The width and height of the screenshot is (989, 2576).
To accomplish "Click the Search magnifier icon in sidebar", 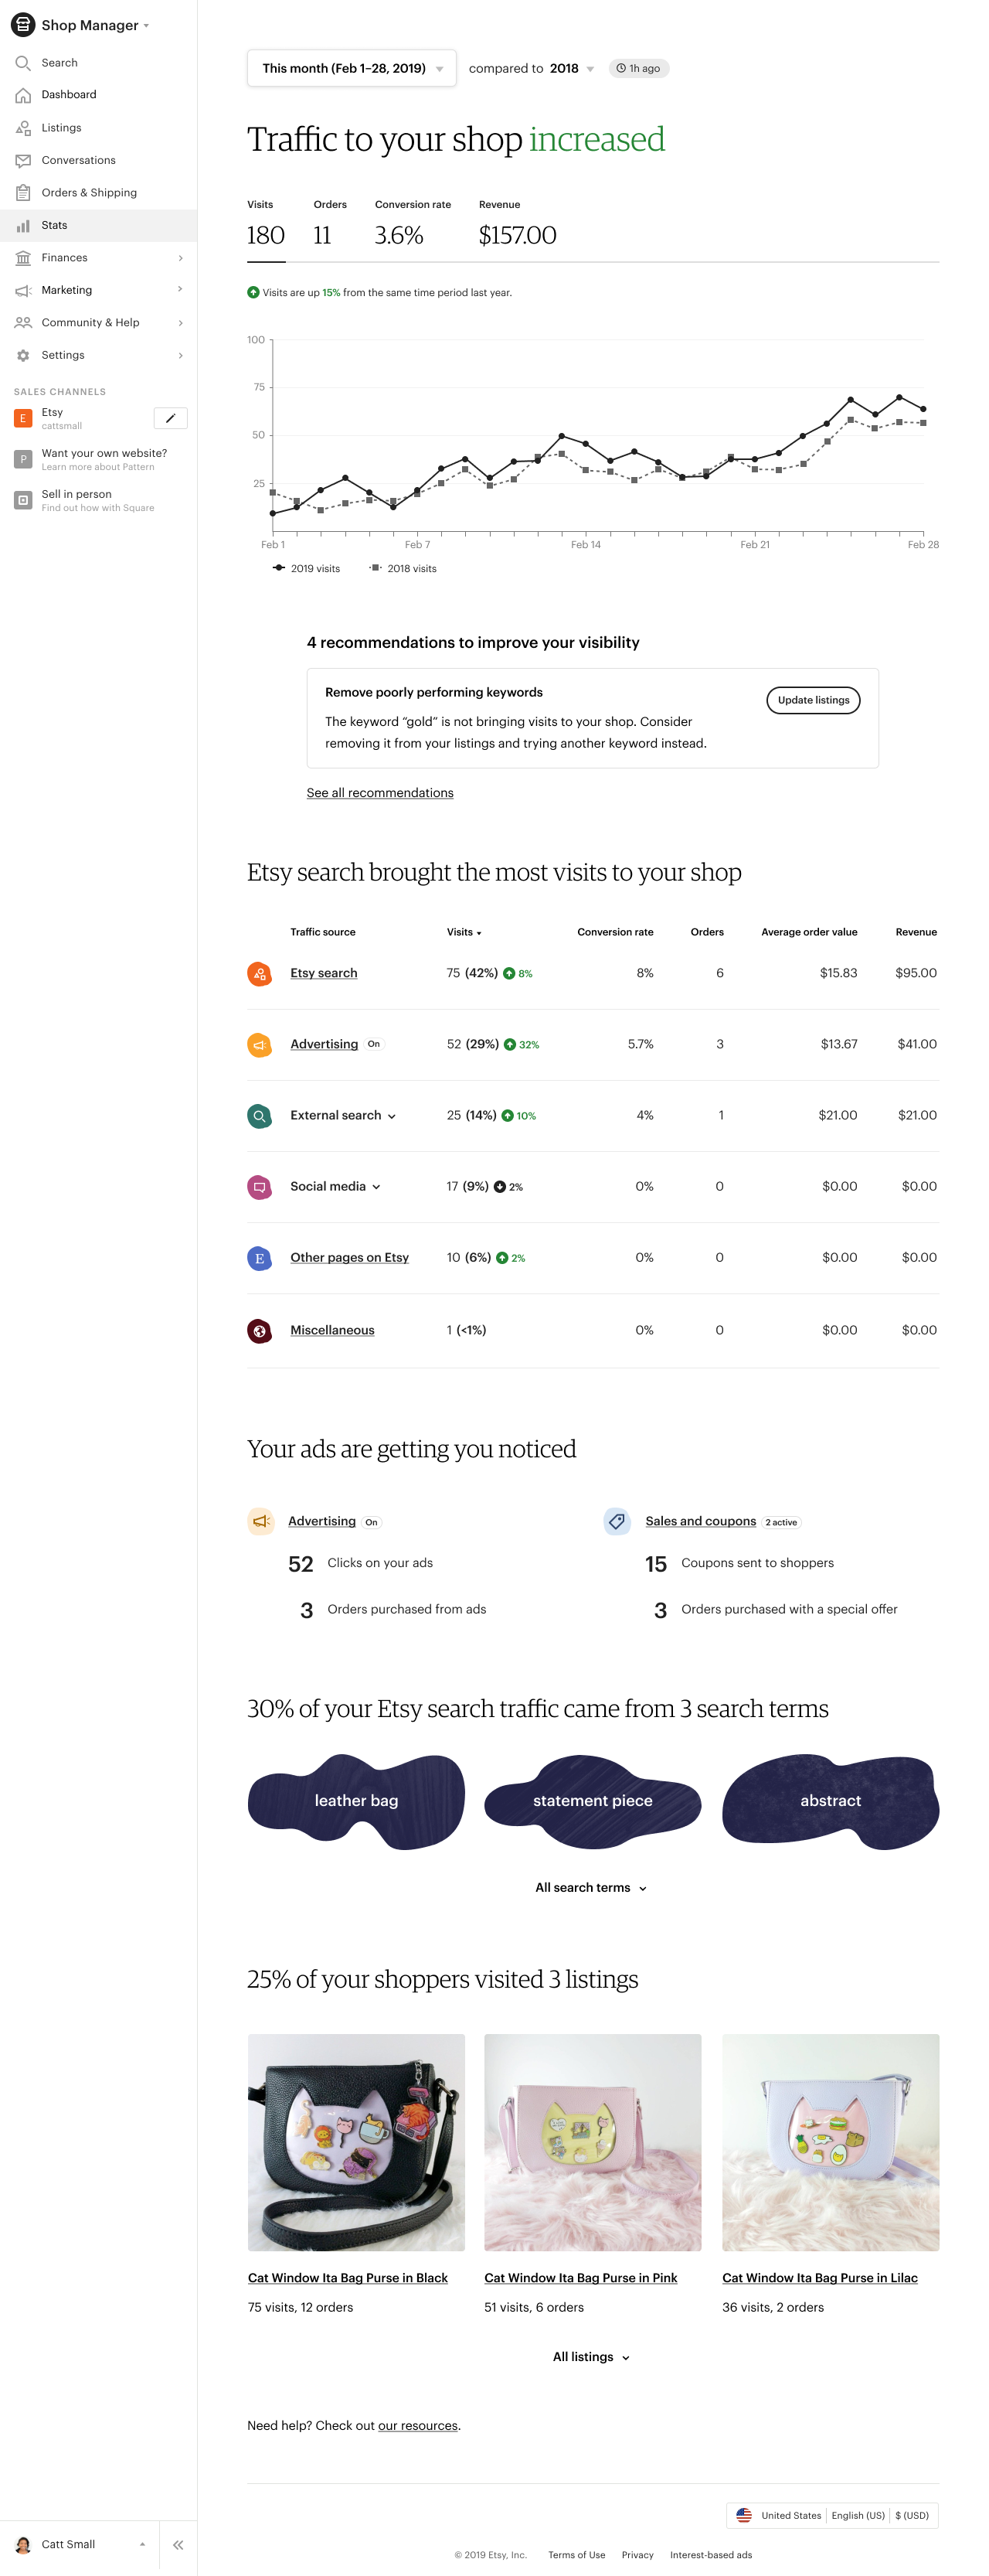I will click(x=23, y=63).
